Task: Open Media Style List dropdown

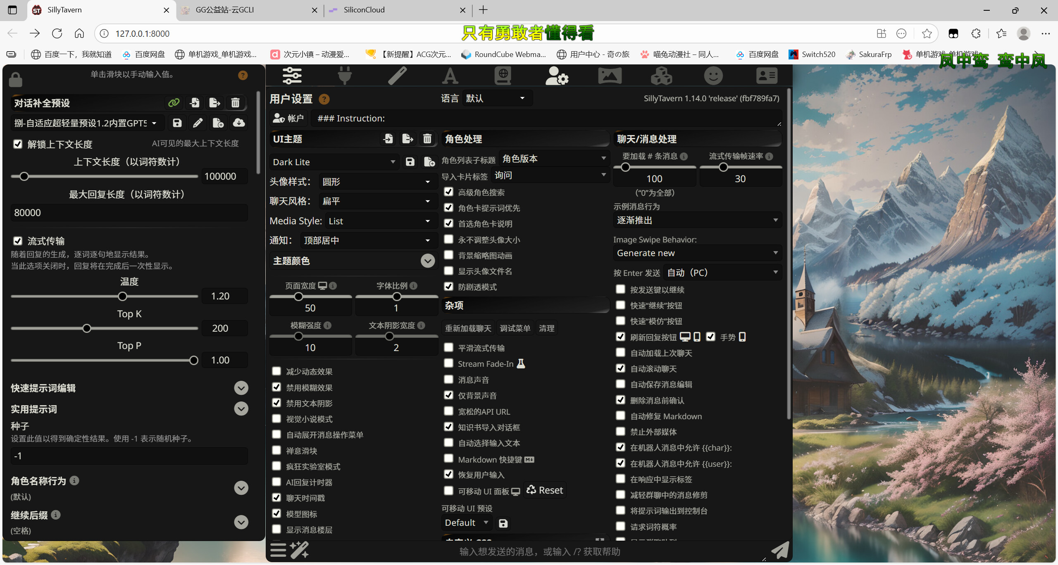Action: pyautogui.click(x=381, y=221)
